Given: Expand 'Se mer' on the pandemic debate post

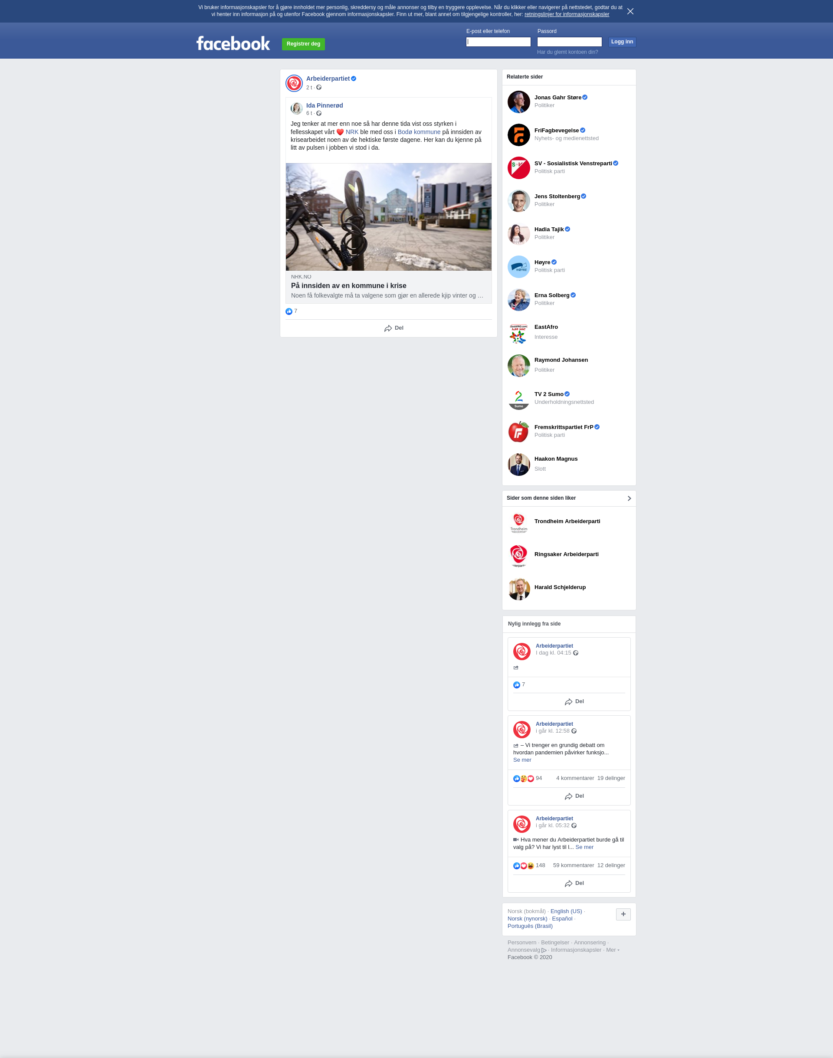Looking at the screenshot, I should click(522, 760).
